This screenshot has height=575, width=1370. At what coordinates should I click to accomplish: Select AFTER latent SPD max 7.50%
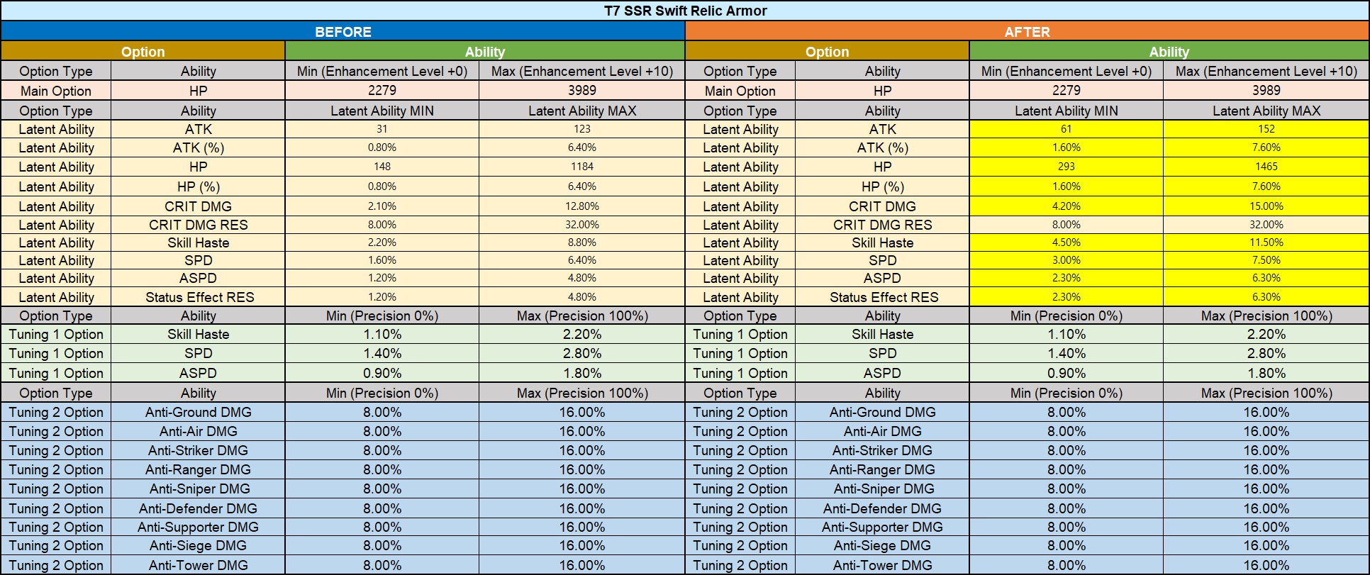coord(1266,260)
